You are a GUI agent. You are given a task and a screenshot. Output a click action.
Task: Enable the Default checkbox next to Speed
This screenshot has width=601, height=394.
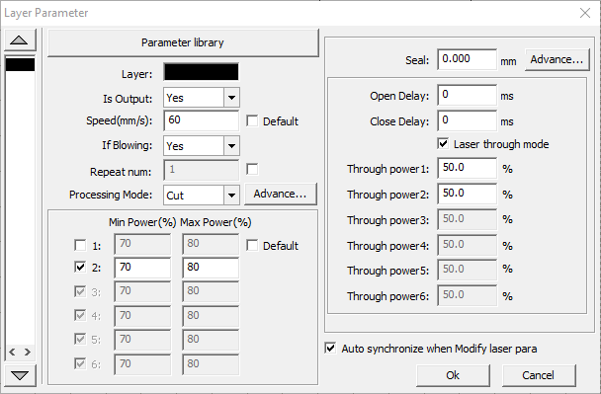point(252,121)
